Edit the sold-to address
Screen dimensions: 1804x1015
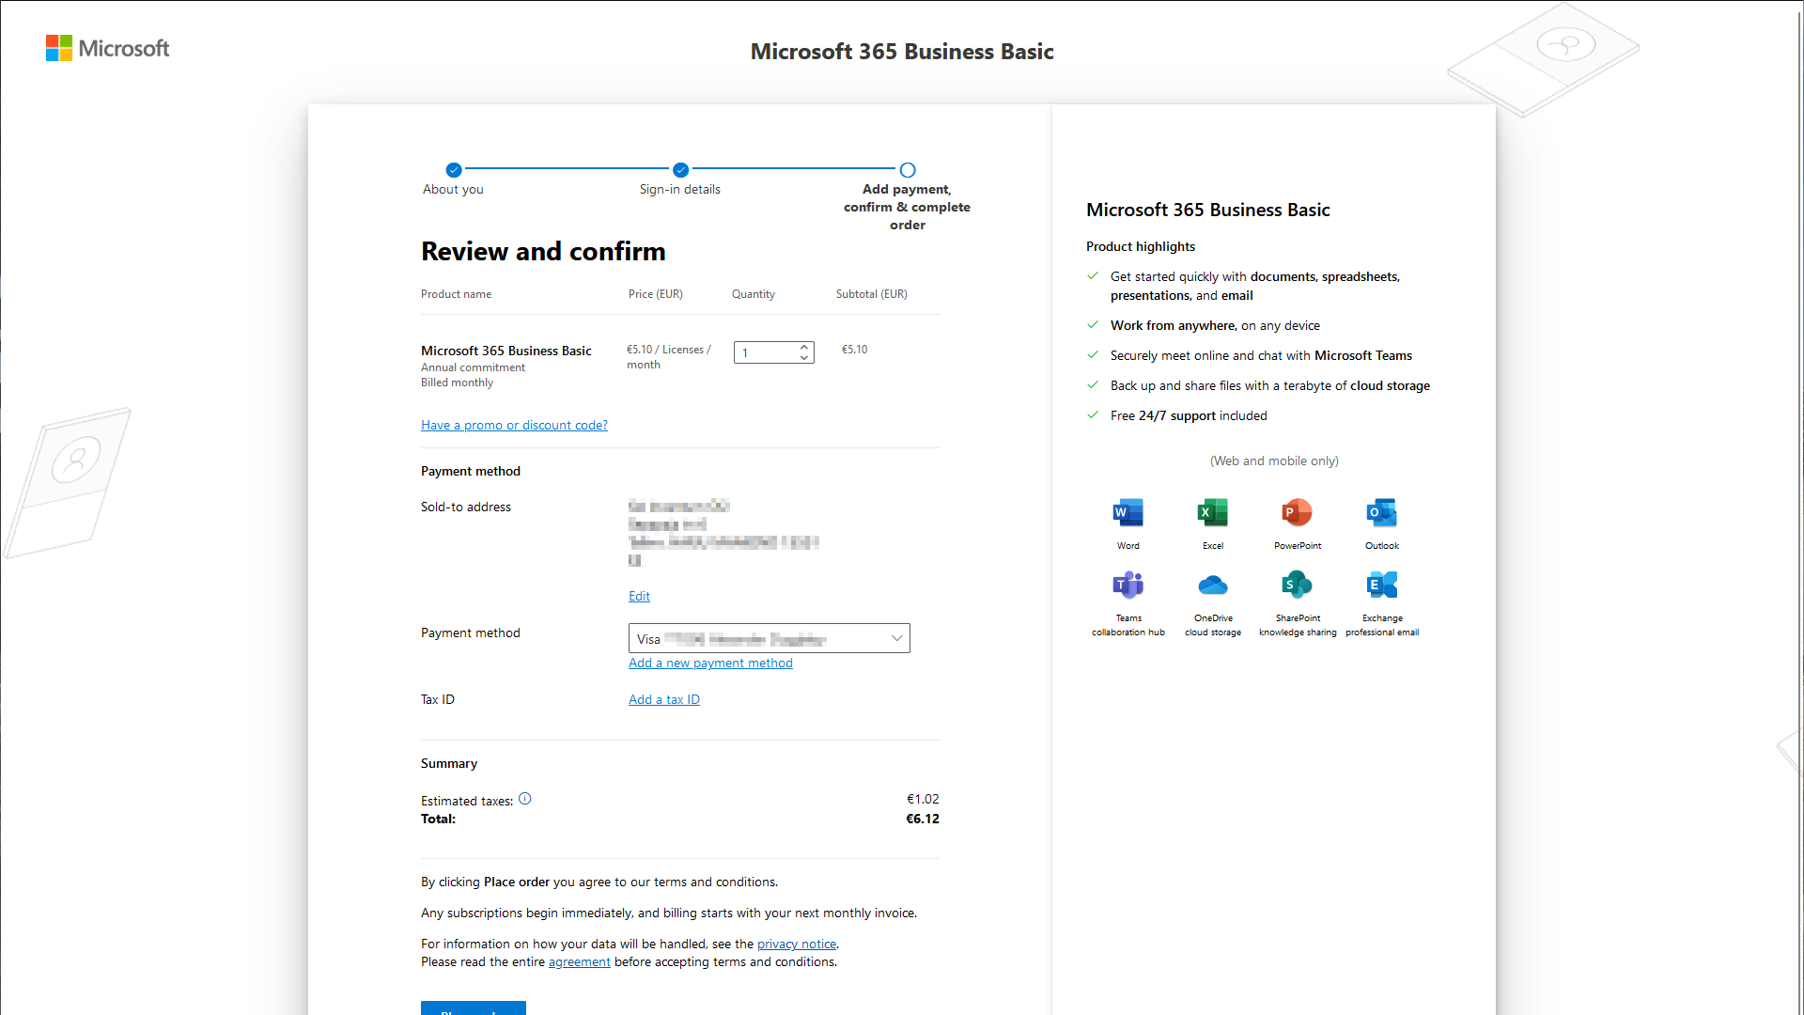[639, 596]
